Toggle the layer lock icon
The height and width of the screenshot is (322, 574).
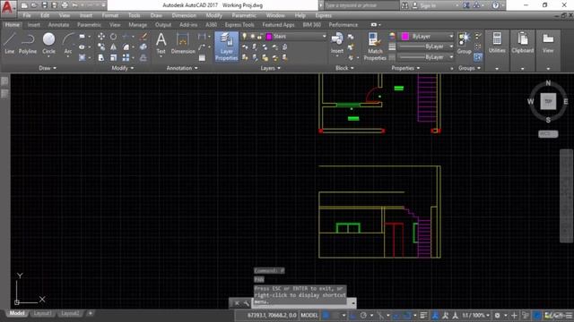click(x=259, y=36)
